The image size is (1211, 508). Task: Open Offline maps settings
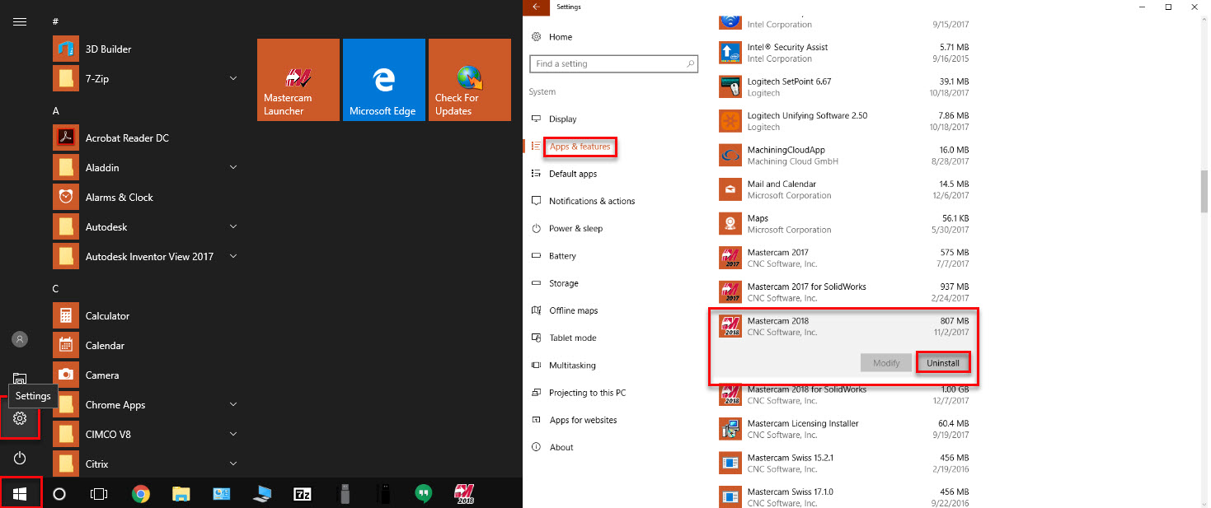565,310
